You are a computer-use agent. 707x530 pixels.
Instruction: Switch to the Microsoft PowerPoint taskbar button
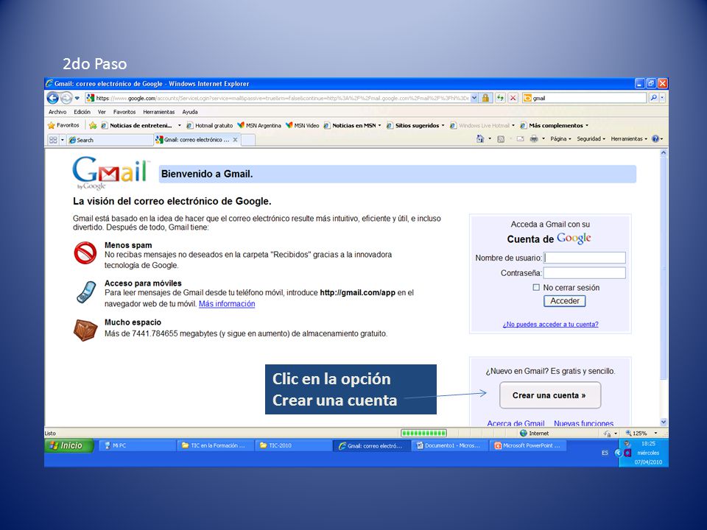tap(527, 445)
